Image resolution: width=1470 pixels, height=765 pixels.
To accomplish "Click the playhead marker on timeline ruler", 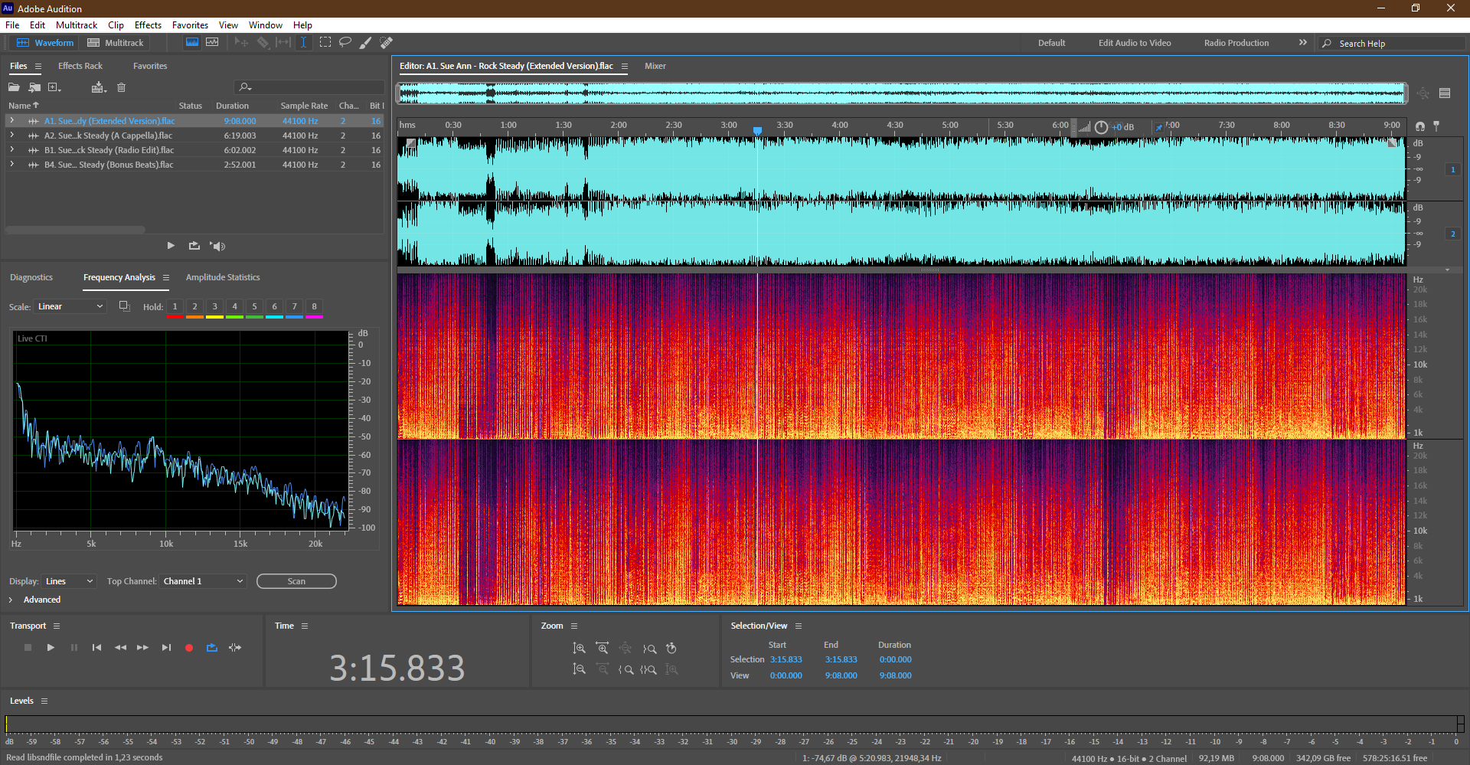I will click(757, 131).
